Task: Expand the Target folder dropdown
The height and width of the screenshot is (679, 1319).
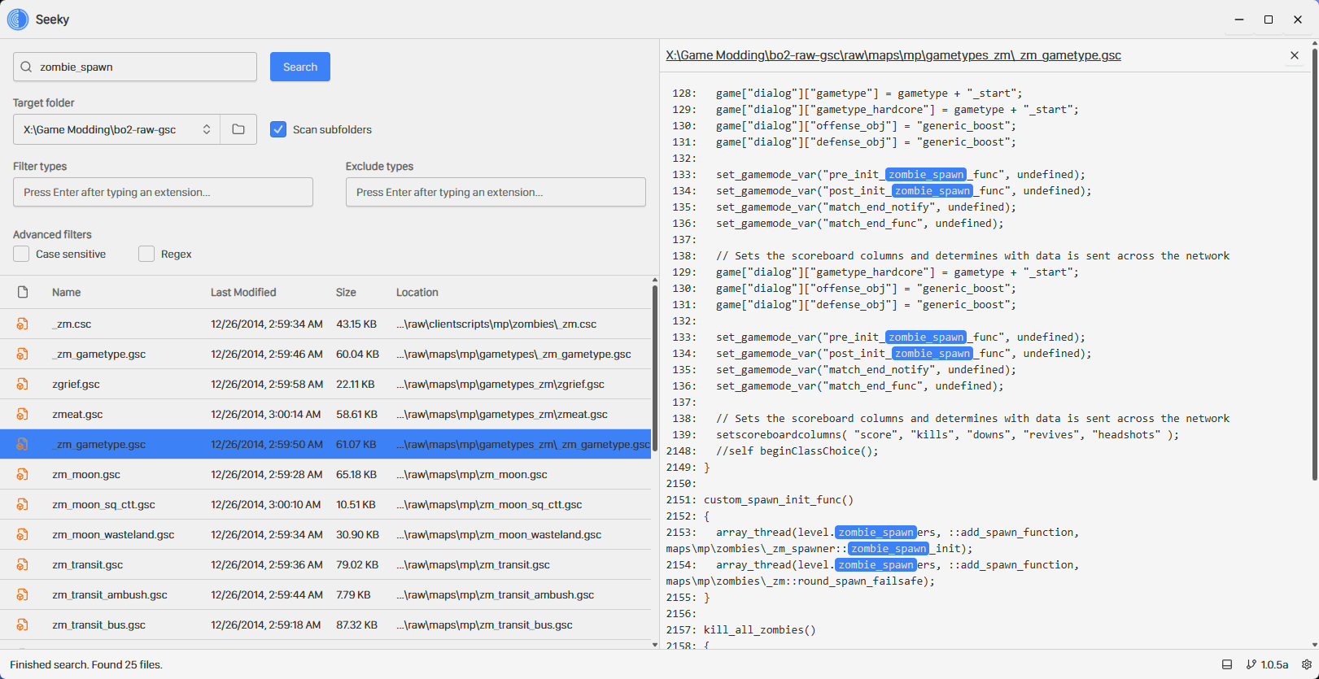Action: (x=207, y=129)
